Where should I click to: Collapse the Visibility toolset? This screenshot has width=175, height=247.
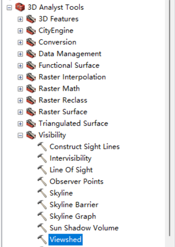(20, 136)
